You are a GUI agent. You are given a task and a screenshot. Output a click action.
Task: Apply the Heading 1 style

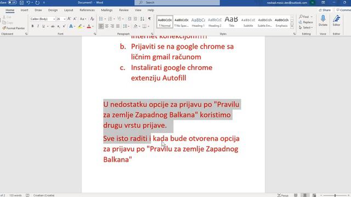coord(198,22)
